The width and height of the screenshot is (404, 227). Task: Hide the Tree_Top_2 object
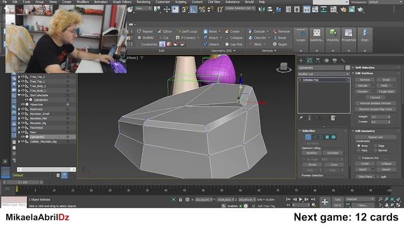click(x=23, y=77)
